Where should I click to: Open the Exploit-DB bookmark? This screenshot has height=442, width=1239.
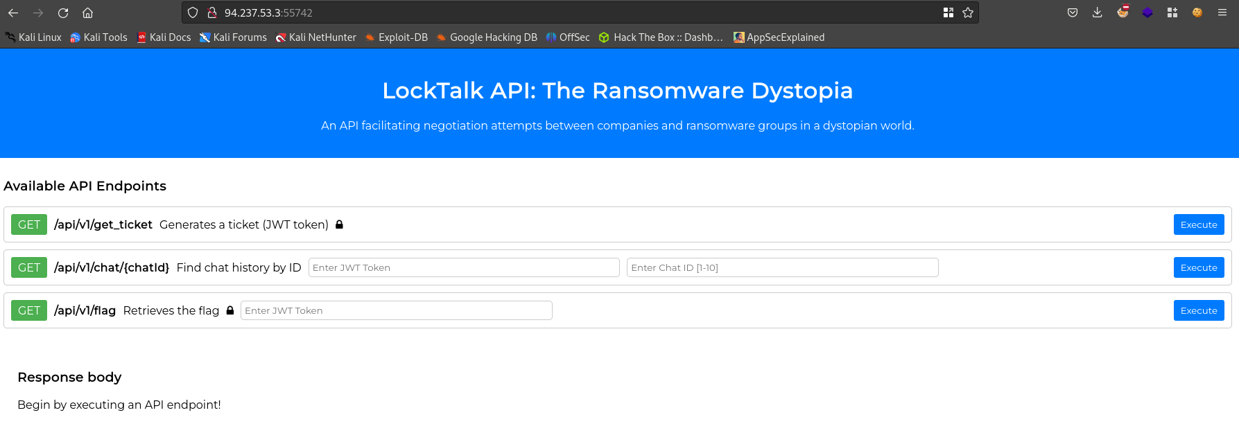[397, 37]
